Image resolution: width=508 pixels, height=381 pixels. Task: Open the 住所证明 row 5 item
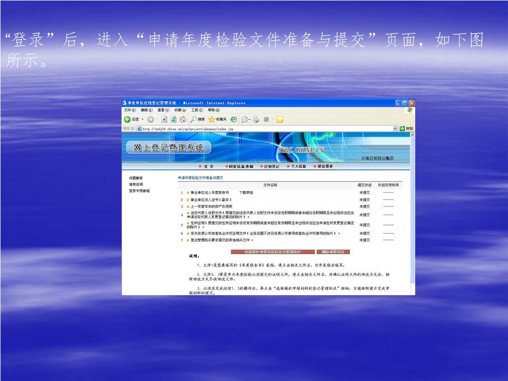pyautogui.click(x=270, y=225)
